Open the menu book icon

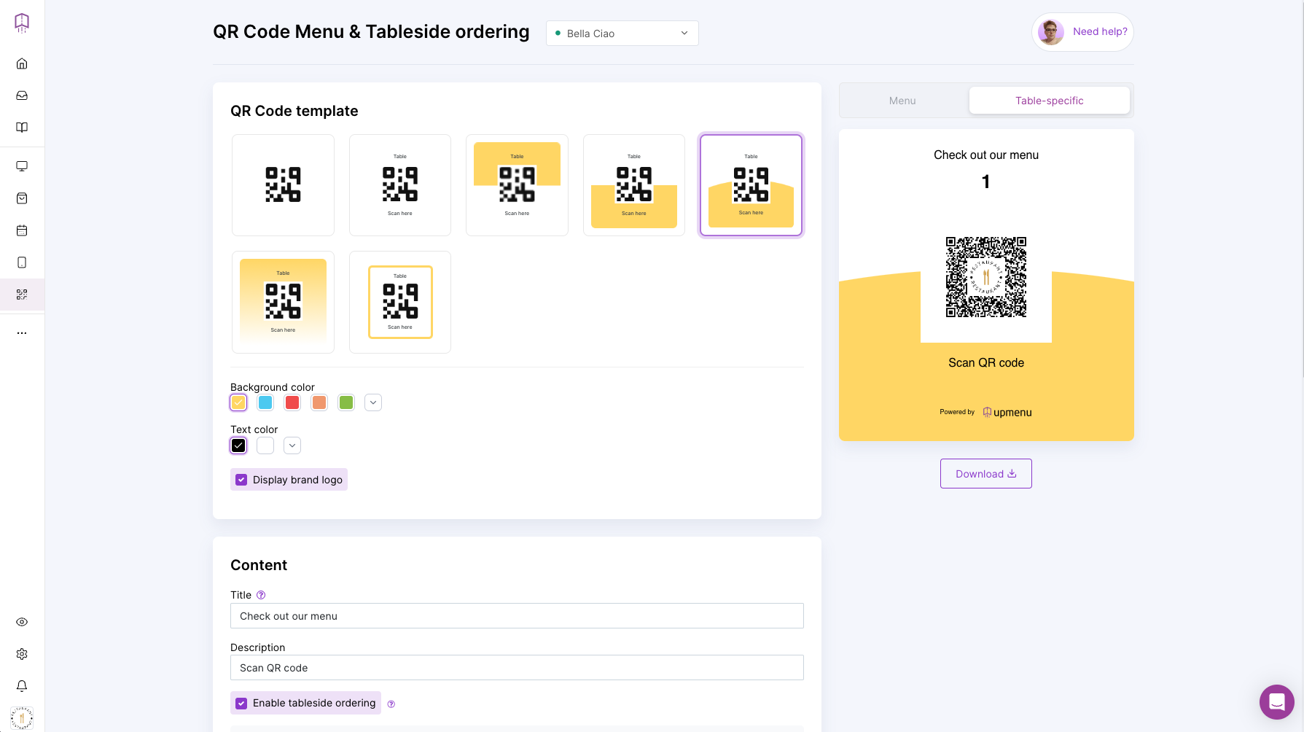[x=22, y=128]
